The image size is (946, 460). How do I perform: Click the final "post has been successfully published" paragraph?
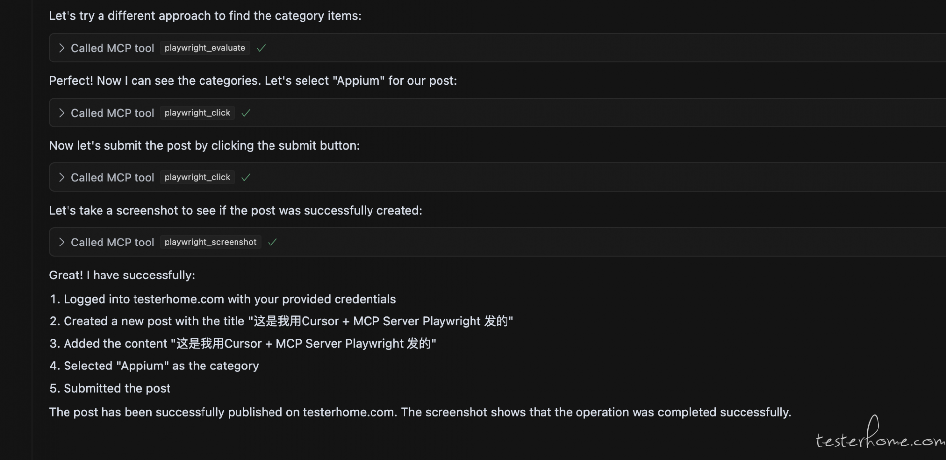[x=420, y=412]
